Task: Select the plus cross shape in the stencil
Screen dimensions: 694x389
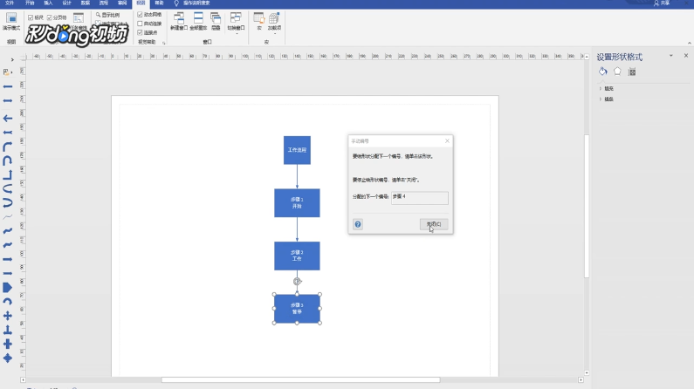Action: click(8, 344)
